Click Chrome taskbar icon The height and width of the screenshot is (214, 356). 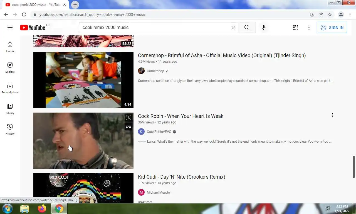(x=59, y=209)
